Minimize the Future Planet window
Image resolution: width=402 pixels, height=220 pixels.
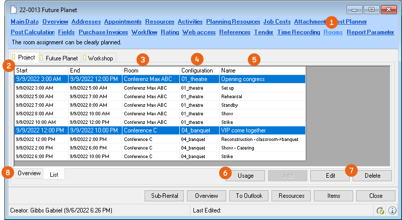coord(356,10)
